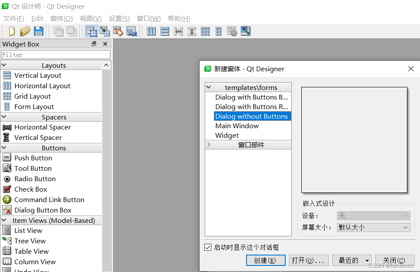Open the 窗口(W) menu
The image size is (420, 272).
149,19
